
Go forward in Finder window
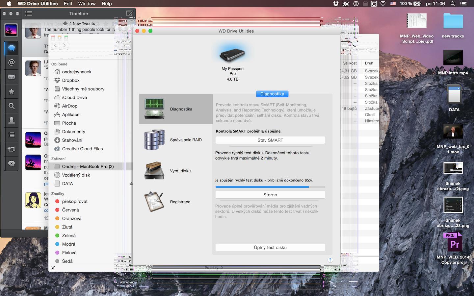[x=64, y=45]
